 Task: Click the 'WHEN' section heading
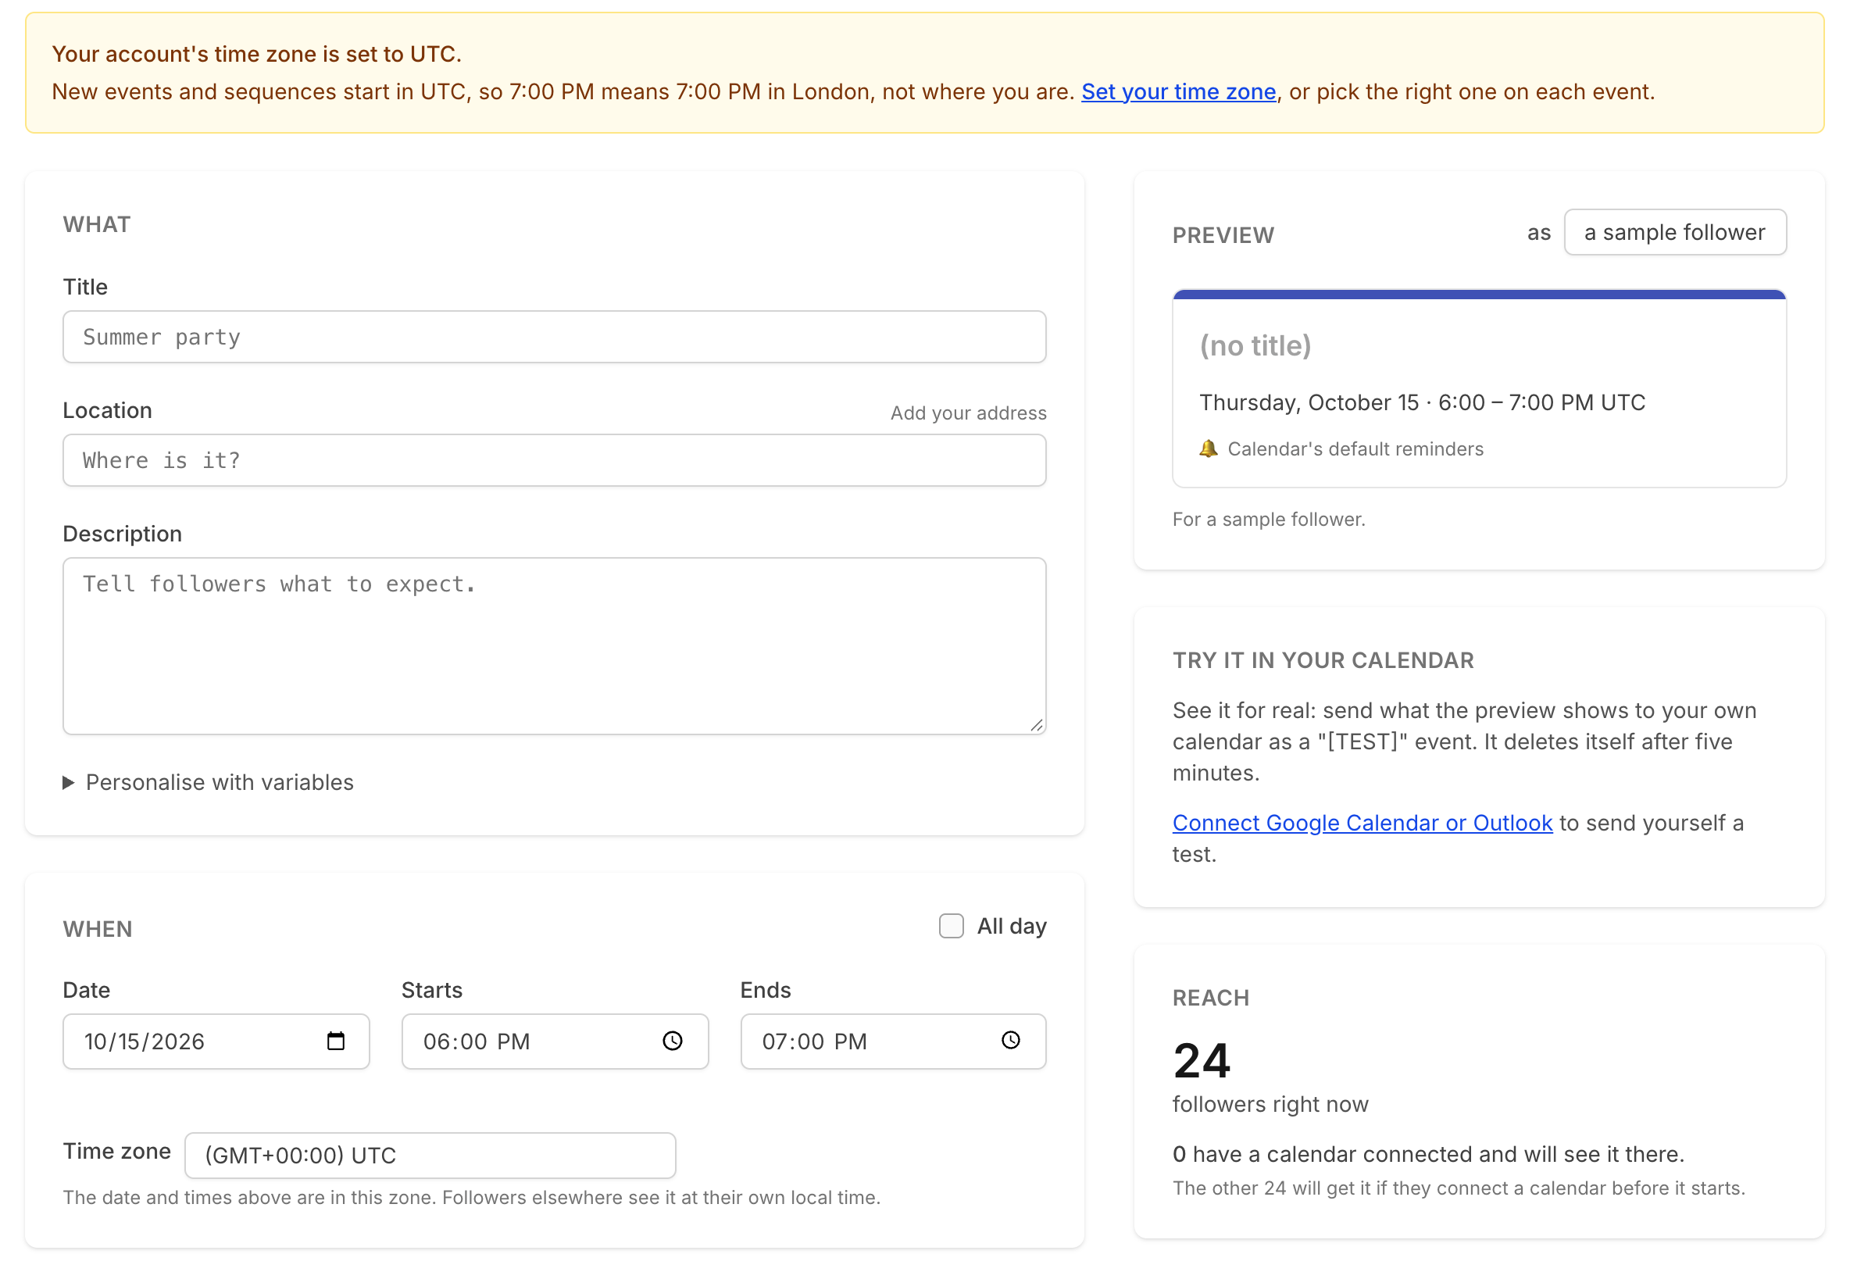click(x=98, y=929)
